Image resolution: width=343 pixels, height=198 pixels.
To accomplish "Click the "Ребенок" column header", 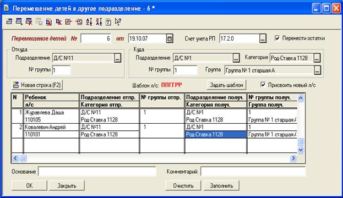I will 51,97.
